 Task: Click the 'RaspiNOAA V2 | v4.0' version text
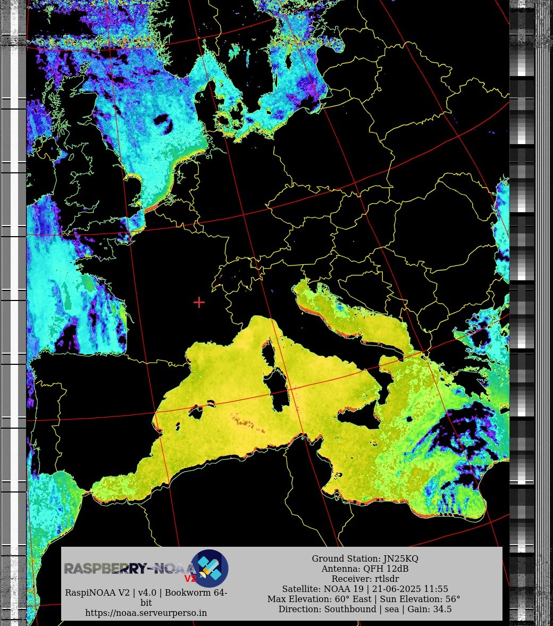(x=146, y=597)
